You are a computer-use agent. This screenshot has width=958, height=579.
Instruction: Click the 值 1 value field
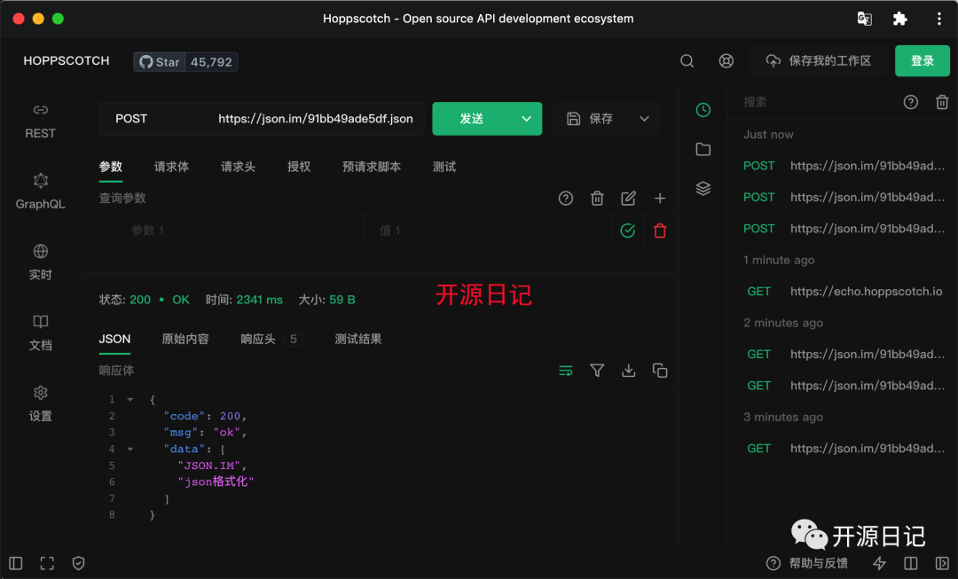(488, 231)
